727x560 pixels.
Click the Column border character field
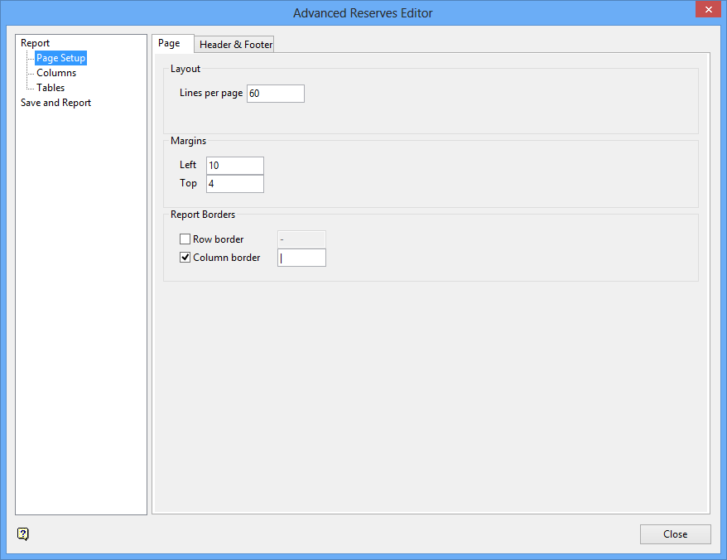tap(302, 258)
